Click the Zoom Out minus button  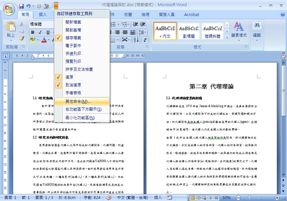(238, 198)
